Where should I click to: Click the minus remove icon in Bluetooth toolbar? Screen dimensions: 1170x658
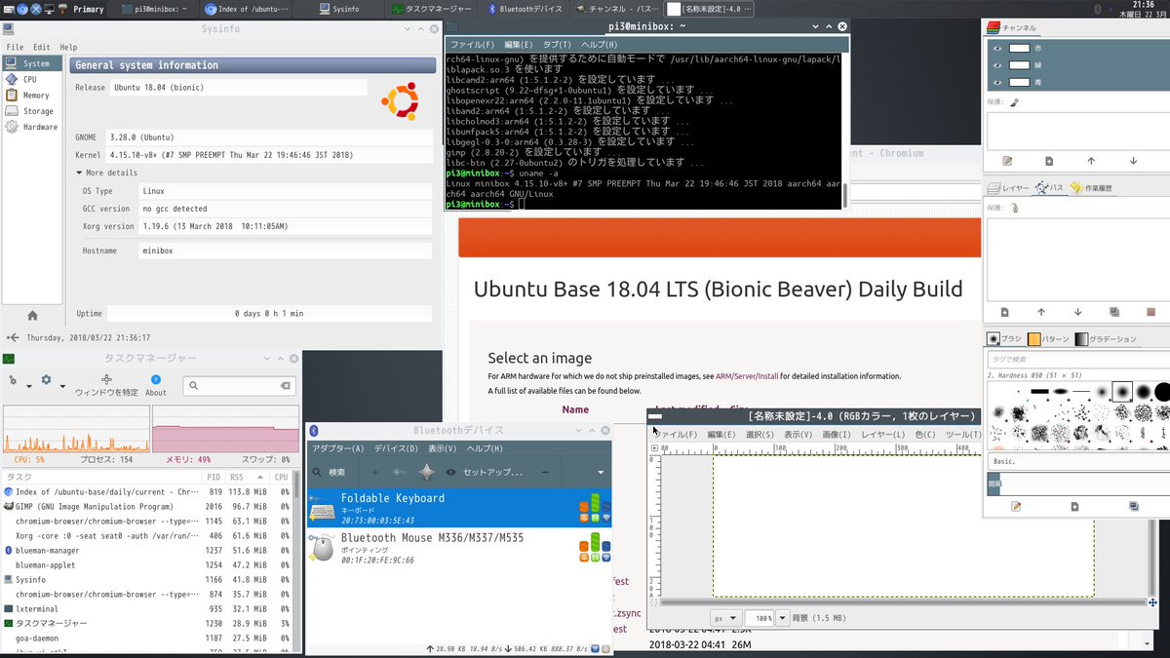click(x=546, y=472)
